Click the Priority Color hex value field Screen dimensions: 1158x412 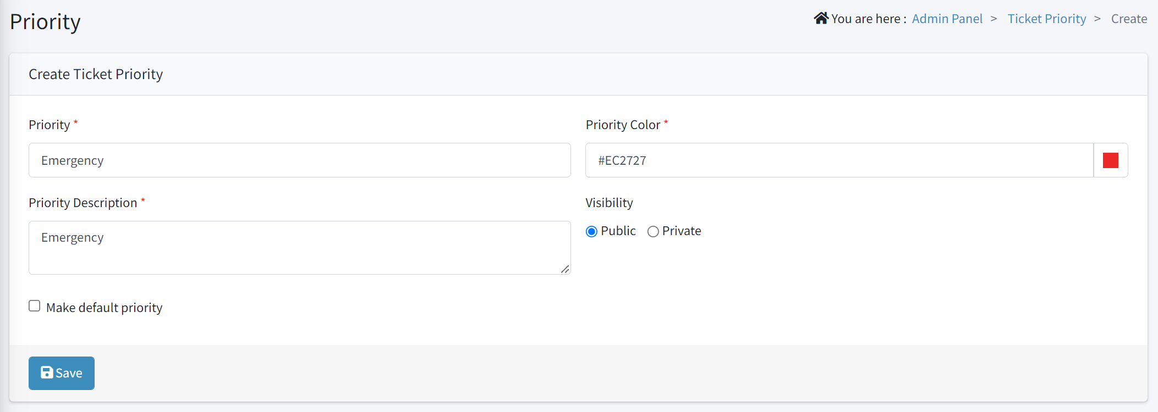click(770, 160)
